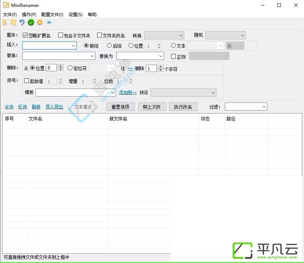304x263 pixels.
Task: Click the MiniRenamer title bar app icon
Action: (6, 5)
